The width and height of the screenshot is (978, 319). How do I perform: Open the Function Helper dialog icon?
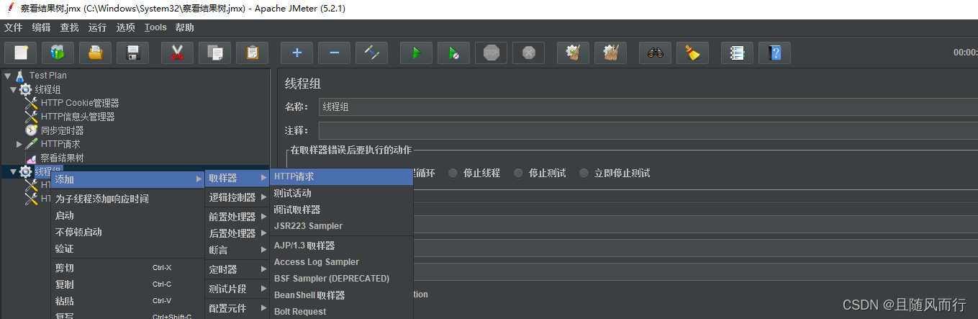pyautogui.click(x=737, y=53)
